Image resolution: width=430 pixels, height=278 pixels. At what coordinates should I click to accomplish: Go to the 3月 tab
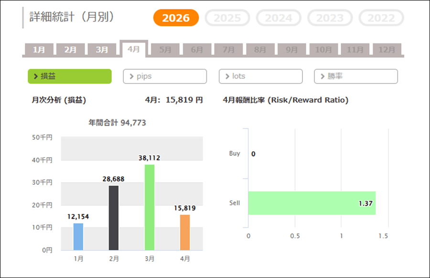102,50
